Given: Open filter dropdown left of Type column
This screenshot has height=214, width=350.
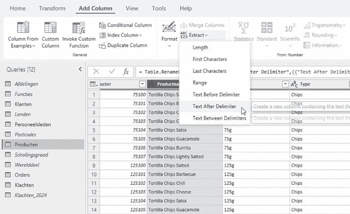Looking at the screenshot, I should 285,84.
